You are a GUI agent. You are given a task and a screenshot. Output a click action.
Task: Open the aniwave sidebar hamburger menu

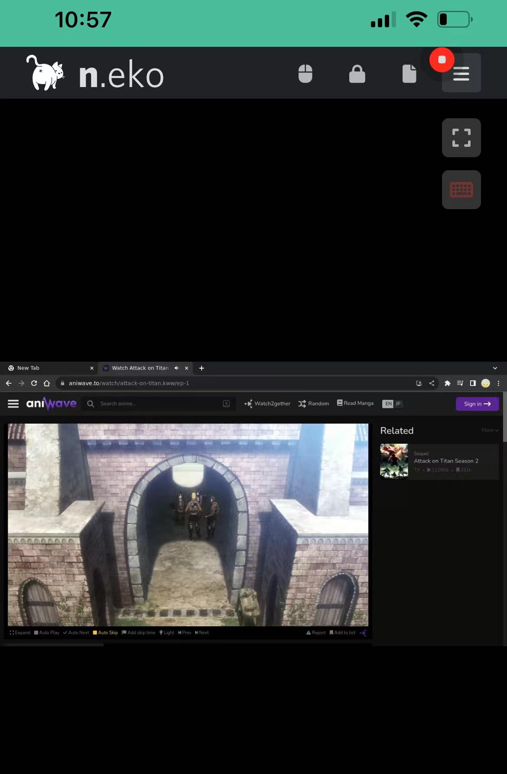tap(13, 404)
